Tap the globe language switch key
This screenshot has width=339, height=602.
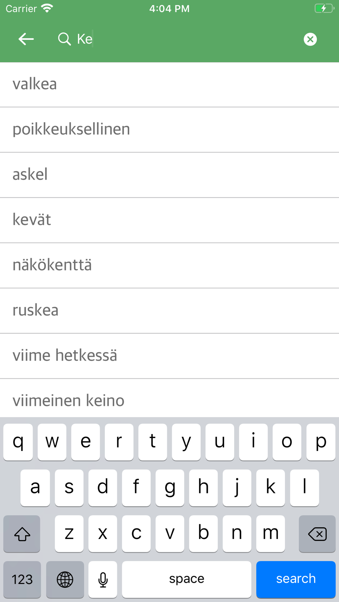(65, 579)
